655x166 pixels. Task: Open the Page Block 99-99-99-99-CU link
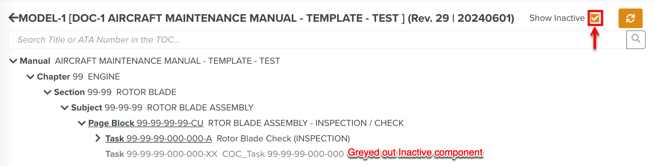pos(146,123)
